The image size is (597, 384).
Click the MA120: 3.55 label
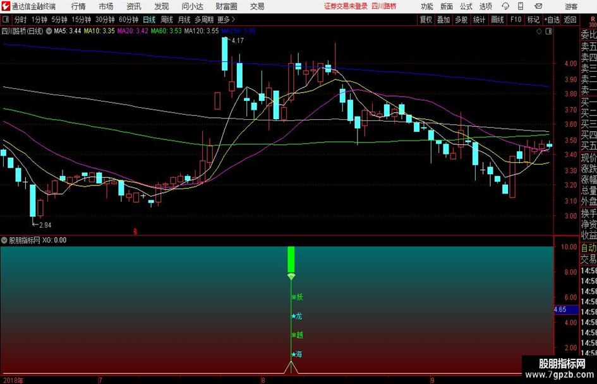[202, 31]
